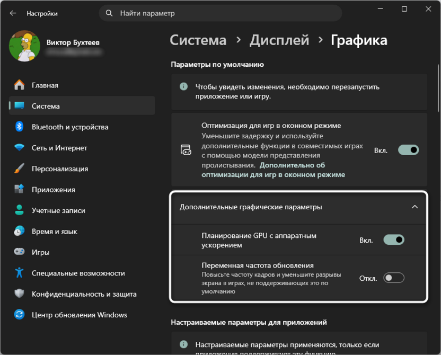Click the back arrow button
441x355 pixels.
click(x=12, y=12)
